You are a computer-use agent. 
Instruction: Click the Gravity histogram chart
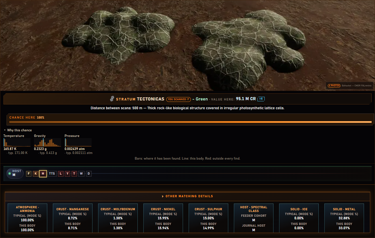(x=48, y=142)
